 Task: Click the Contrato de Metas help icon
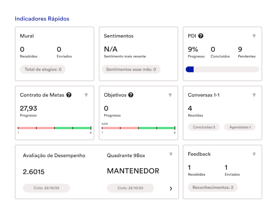click(69, 95)
